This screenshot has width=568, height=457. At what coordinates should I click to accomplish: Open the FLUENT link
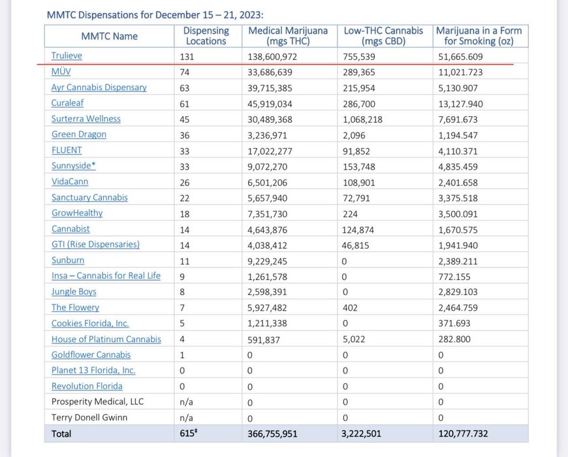(x=67, y=150)
